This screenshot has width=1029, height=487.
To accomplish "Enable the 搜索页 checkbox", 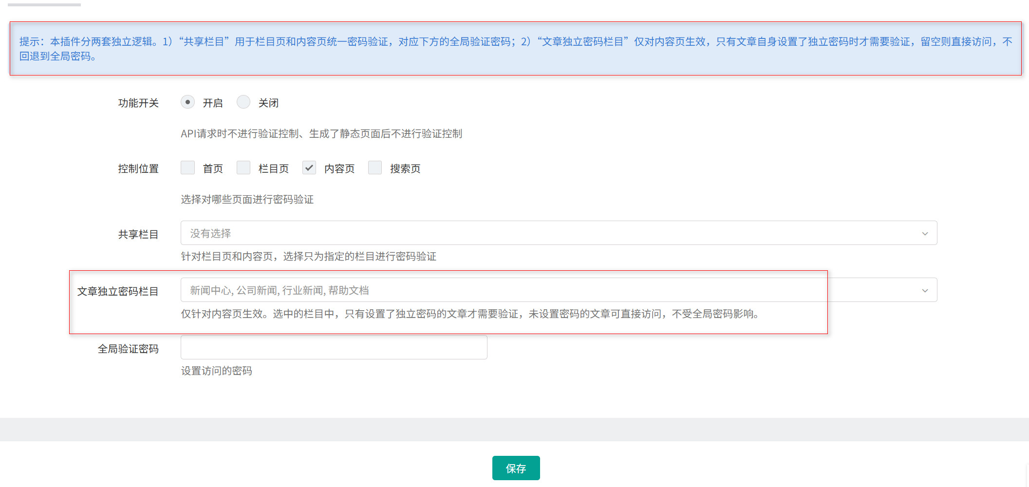I will pos(375,168).
